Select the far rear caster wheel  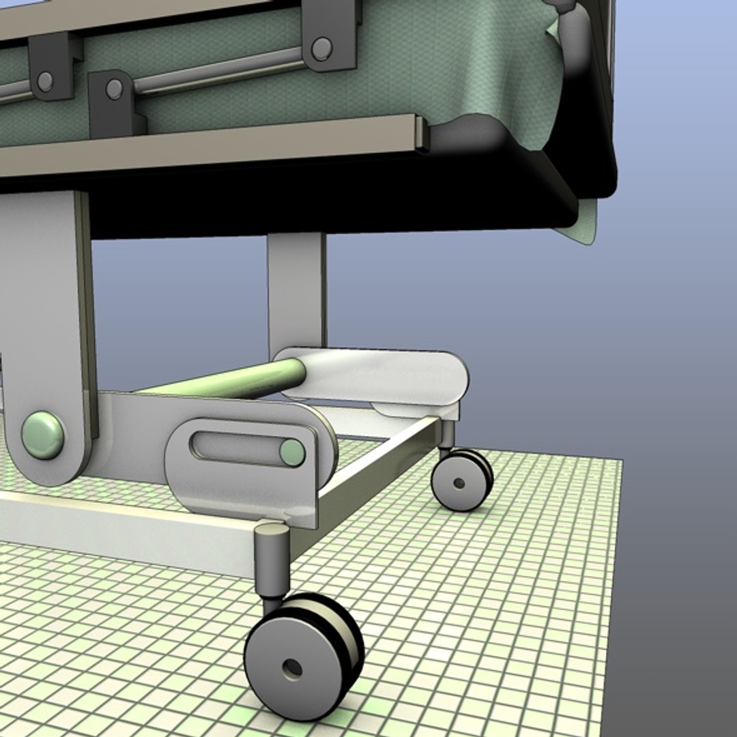click(462, 480)
